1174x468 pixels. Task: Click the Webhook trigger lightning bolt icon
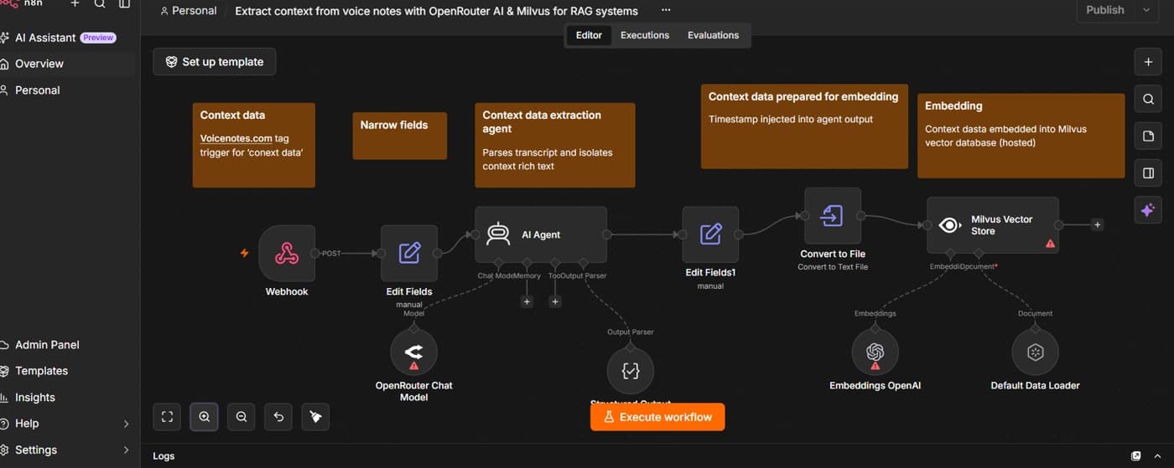[245, 253]
